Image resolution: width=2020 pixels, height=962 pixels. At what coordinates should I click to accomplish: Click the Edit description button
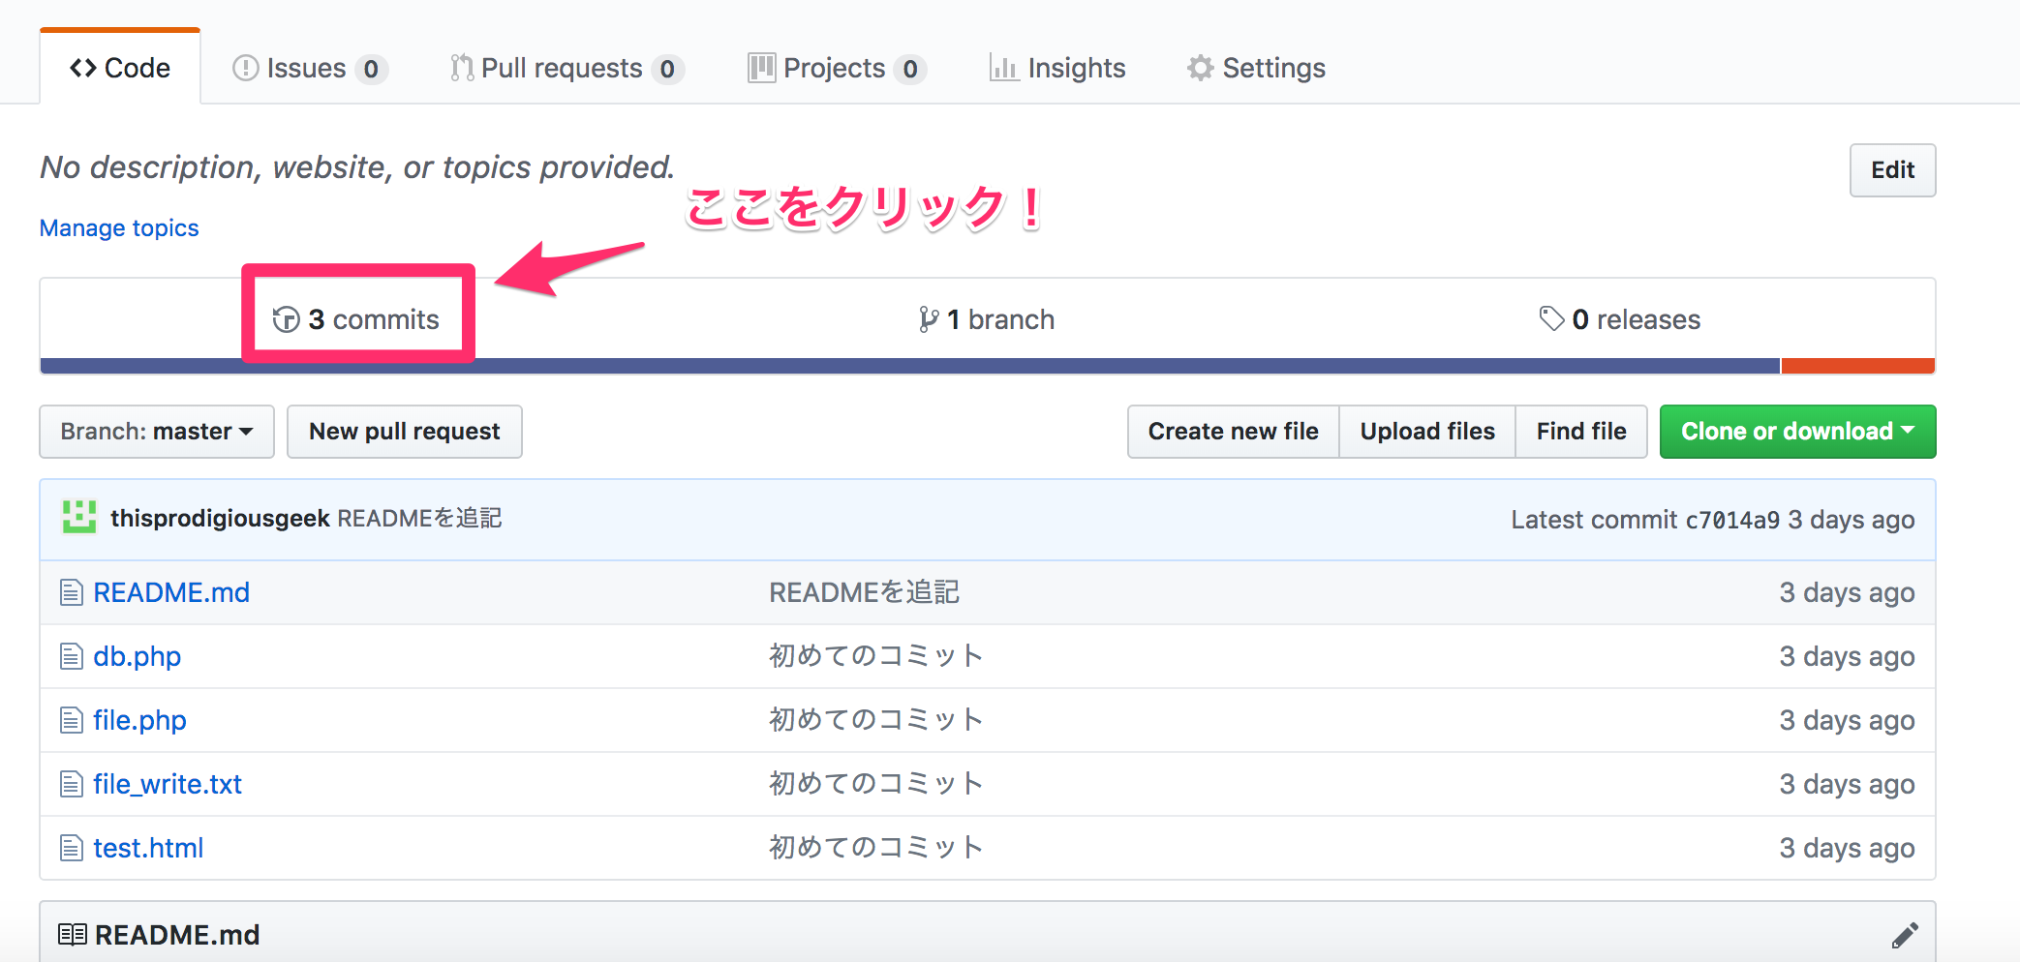(x=1892, y=170)
